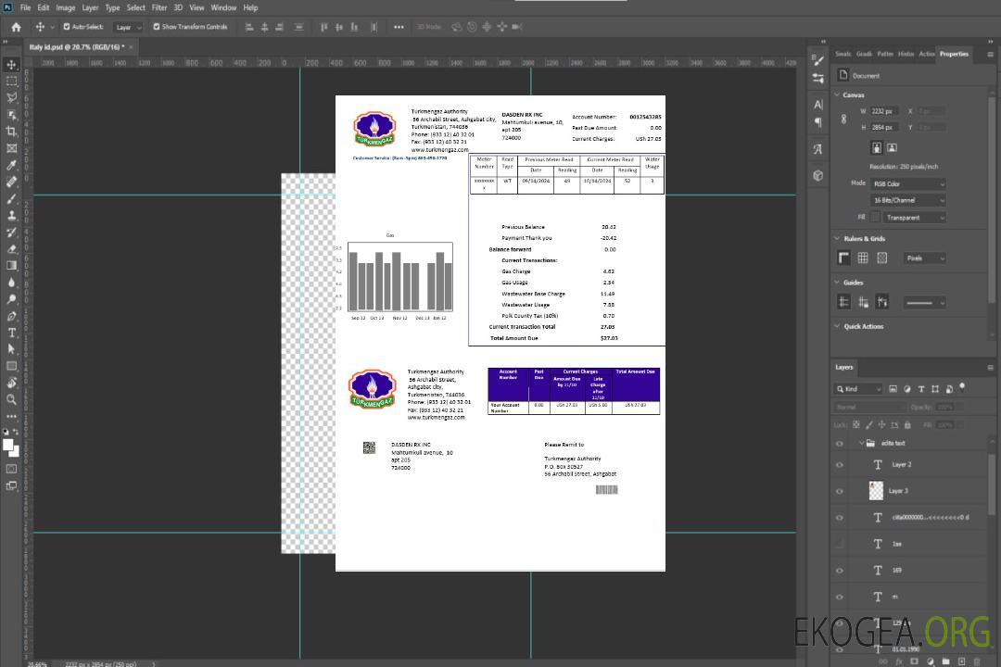Screen dimensions: 1001x667
Task: Select the Move tool in the toolbar
Action: coord(11,65)
